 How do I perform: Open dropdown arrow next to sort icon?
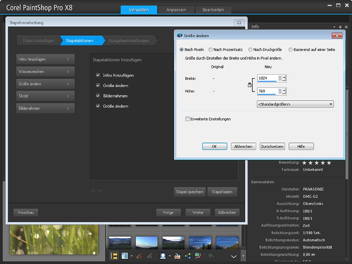[x=132, y=256]
